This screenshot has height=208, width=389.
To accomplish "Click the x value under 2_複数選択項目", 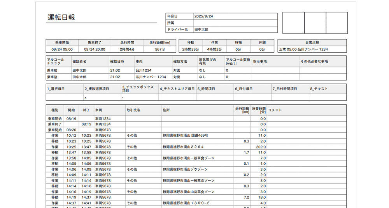I will click(x=85, y=97).
